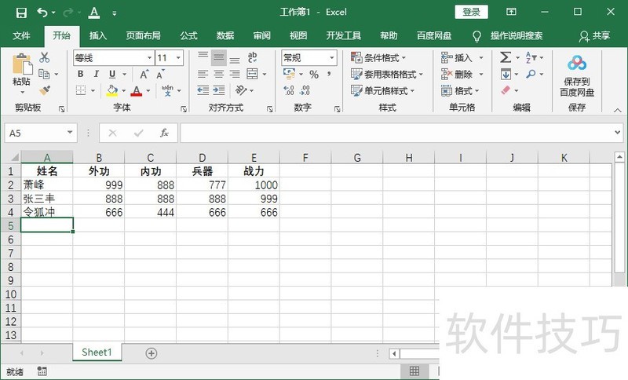The image size is (628, 380).
Task: Apply red font color
Action: point(136,91)
